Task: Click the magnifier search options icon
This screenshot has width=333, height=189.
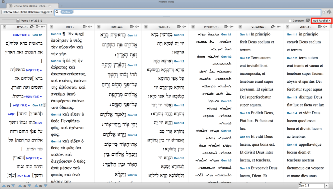Action: pyautogui.click(x=58, y=12)
